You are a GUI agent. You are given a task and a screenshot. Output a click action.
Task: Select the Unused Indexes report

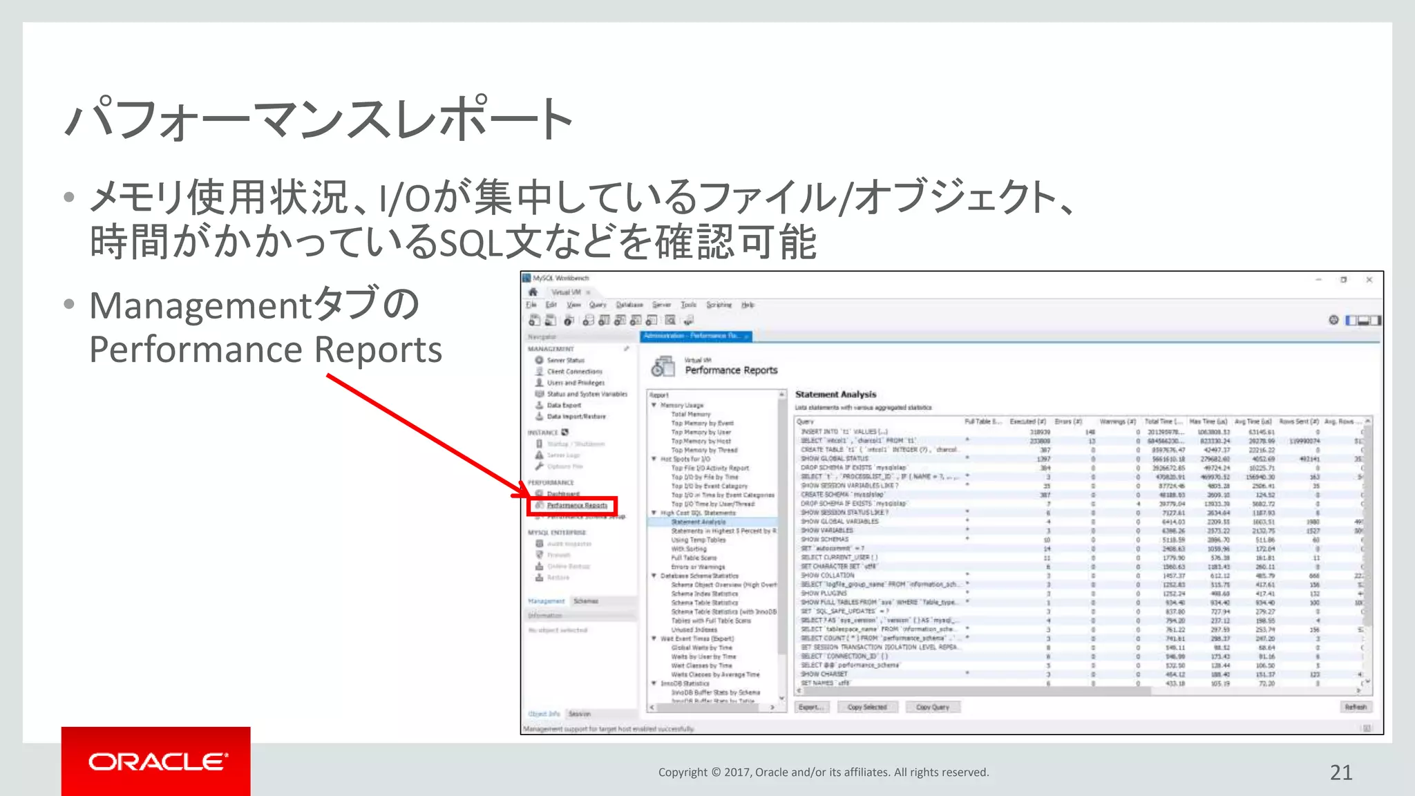[694, 629]
